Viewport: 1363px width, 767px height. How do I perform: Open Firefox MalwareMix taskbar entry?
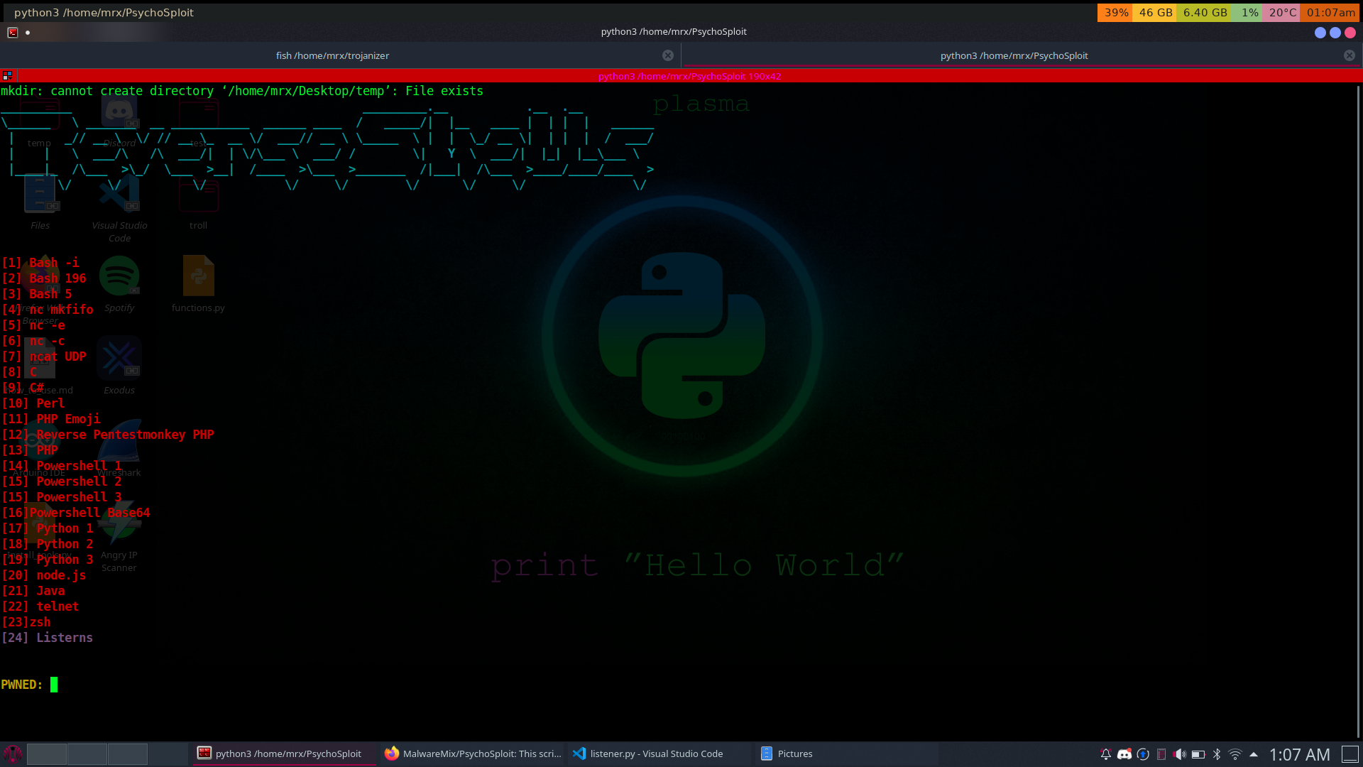(x=472, y=754)
